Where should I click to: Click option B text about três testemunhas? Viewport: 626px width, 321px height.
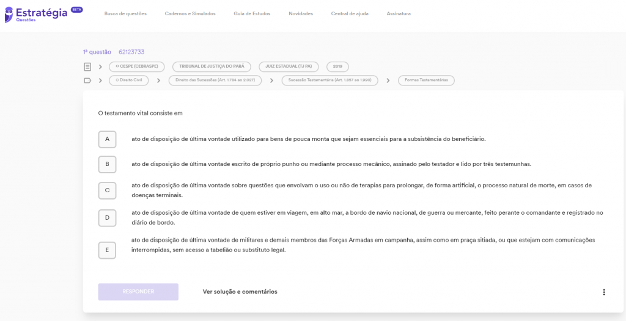(331, 164)
